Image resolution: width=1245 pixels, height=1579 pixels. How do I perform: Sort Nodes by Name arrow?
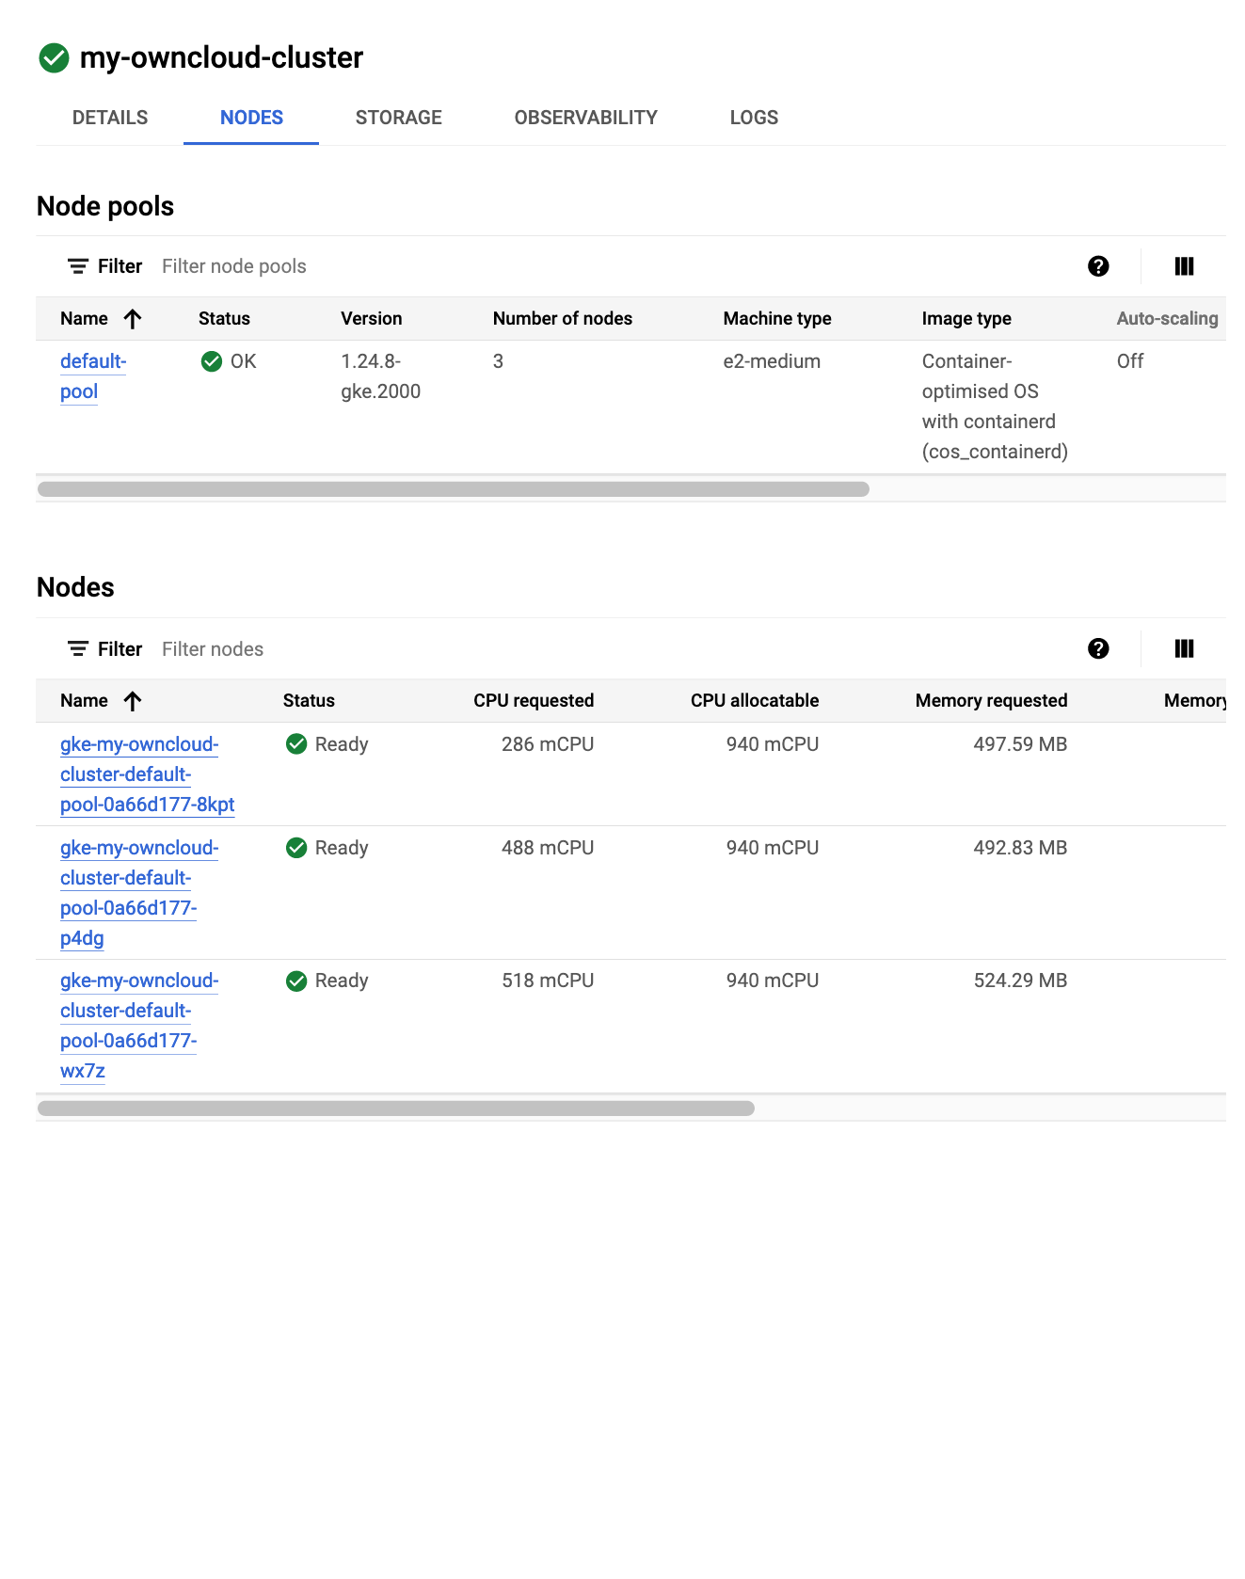[133, 701]
